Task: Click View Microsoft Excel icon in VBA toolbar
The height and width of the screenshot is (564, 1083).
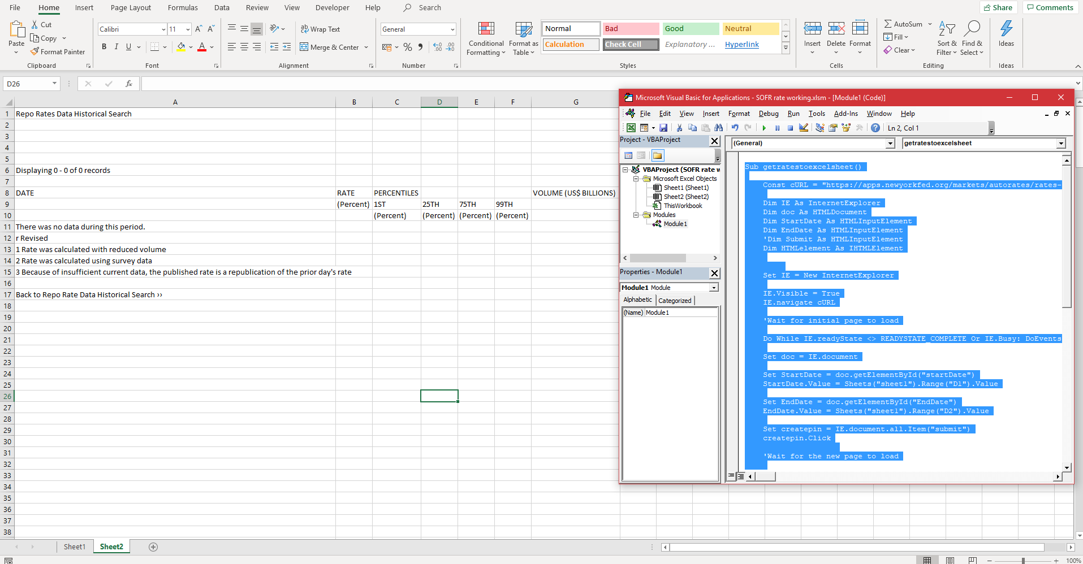Action: [x=631, y=128]
